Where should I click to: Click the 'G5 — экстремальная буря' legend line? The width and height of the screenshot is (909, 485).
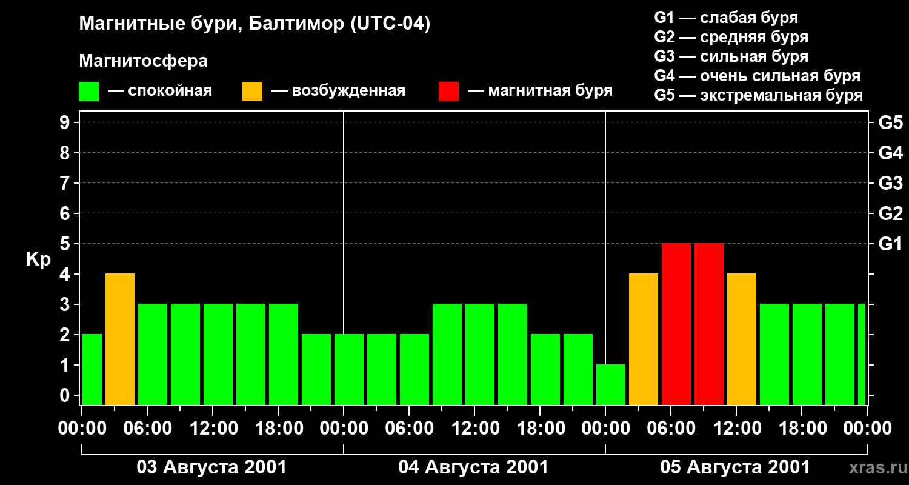pyautogui.click(x=759, y=95)
